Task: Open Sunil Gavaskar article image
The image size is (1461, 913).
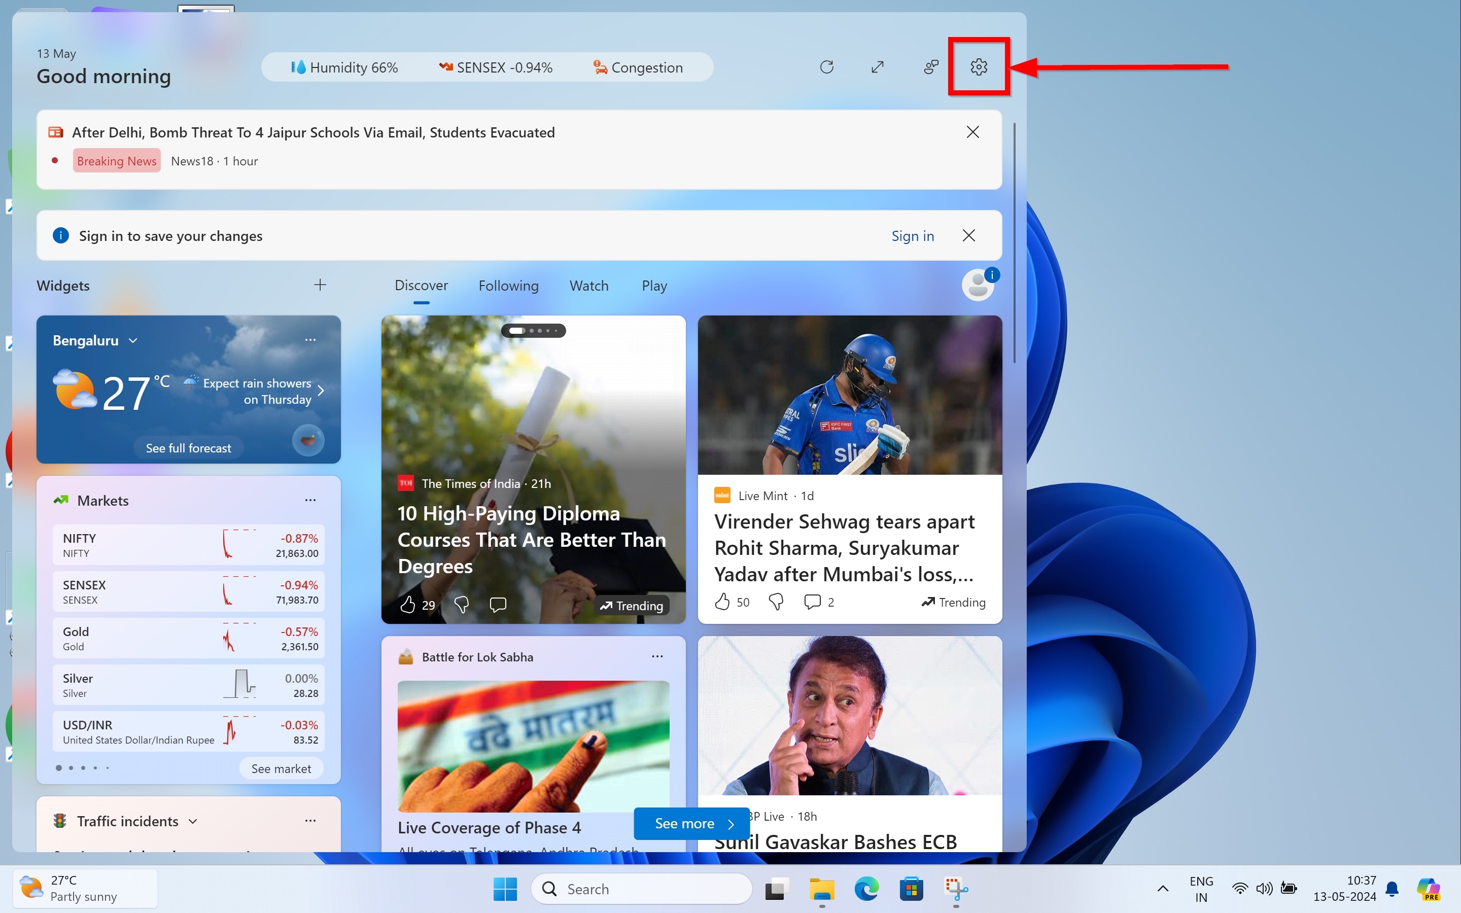Action: [x=850, y=716]
